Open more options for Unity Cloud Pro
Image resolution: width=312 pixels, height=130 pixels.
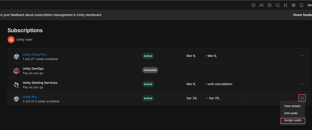(302, 56)
